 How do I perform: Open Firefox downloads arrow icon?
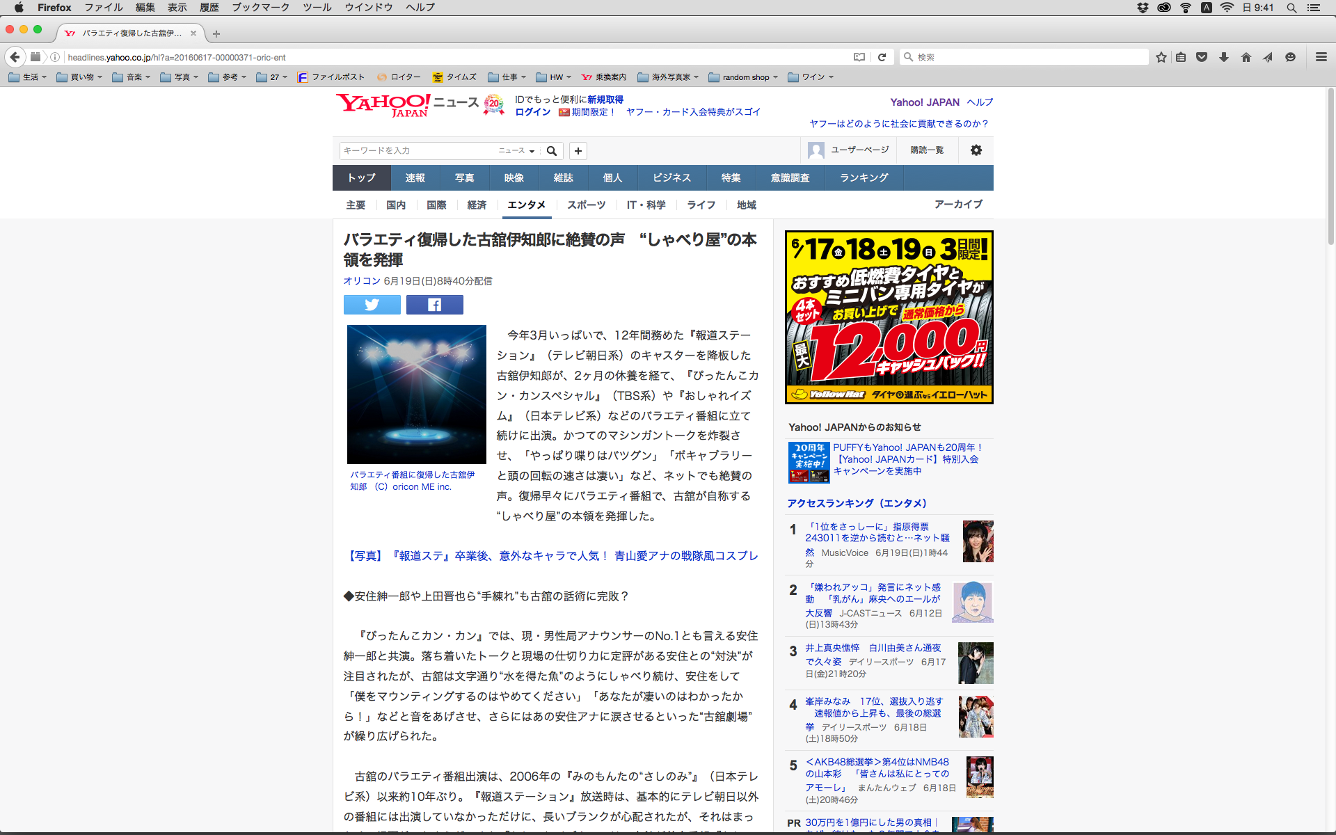(x=1223, y=57)
